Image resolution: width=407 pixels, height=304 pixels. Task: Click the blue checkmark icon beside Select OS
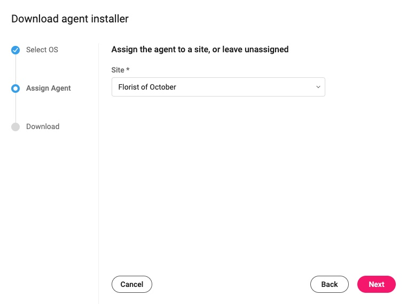point(15,50)
